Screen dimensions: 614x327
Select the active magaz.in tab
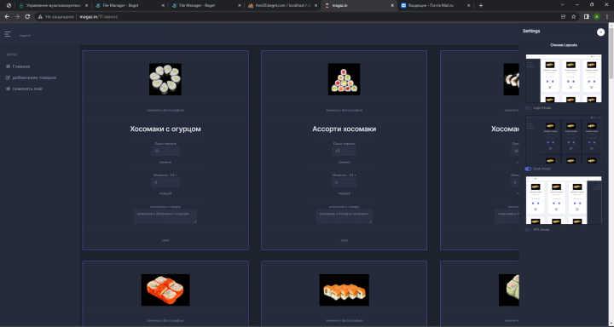[359, 5]
